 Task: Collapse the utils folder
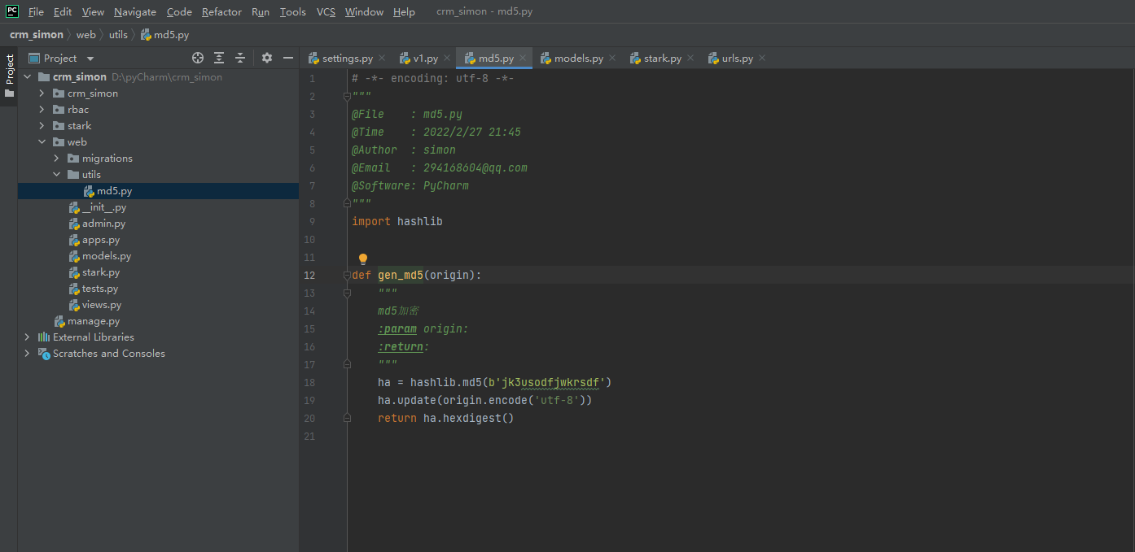point(56,175)
